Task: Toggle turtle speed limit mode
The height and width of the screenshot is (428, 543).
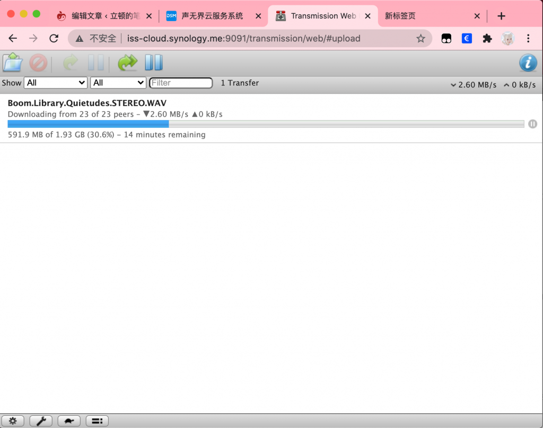Action: point(69,421)
